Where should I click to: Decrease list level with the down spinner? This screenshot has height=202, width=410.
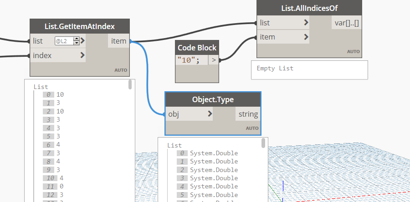coord(77,43)
